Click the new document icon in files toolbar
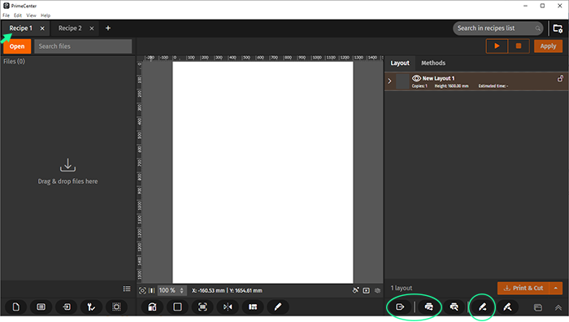 coord(16,307)
